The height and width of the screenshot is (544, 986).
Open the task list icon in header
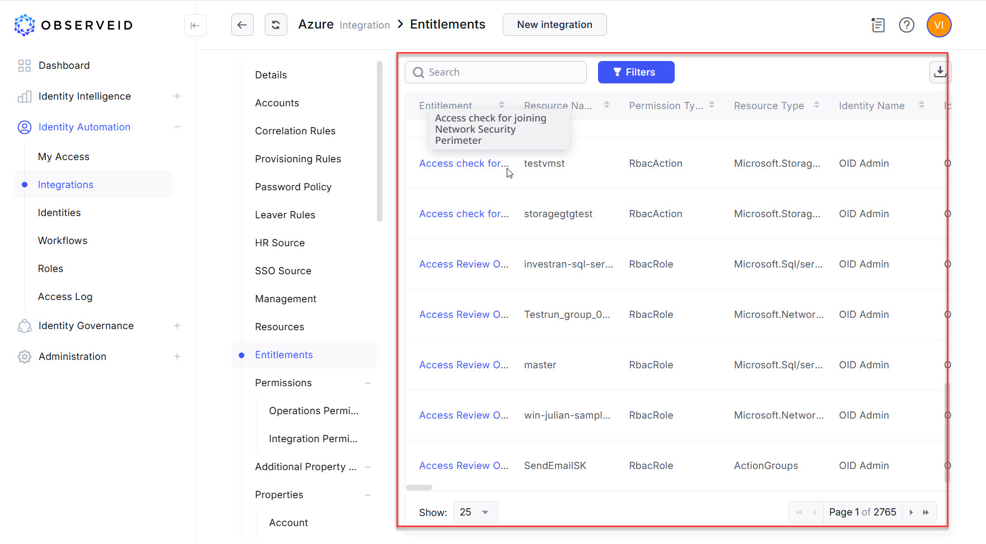coord(878,25)
